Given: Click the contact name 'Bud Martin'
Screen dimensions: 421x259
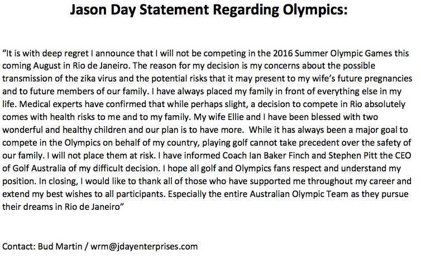Looking at the screenshot, I should coord(60,246).
